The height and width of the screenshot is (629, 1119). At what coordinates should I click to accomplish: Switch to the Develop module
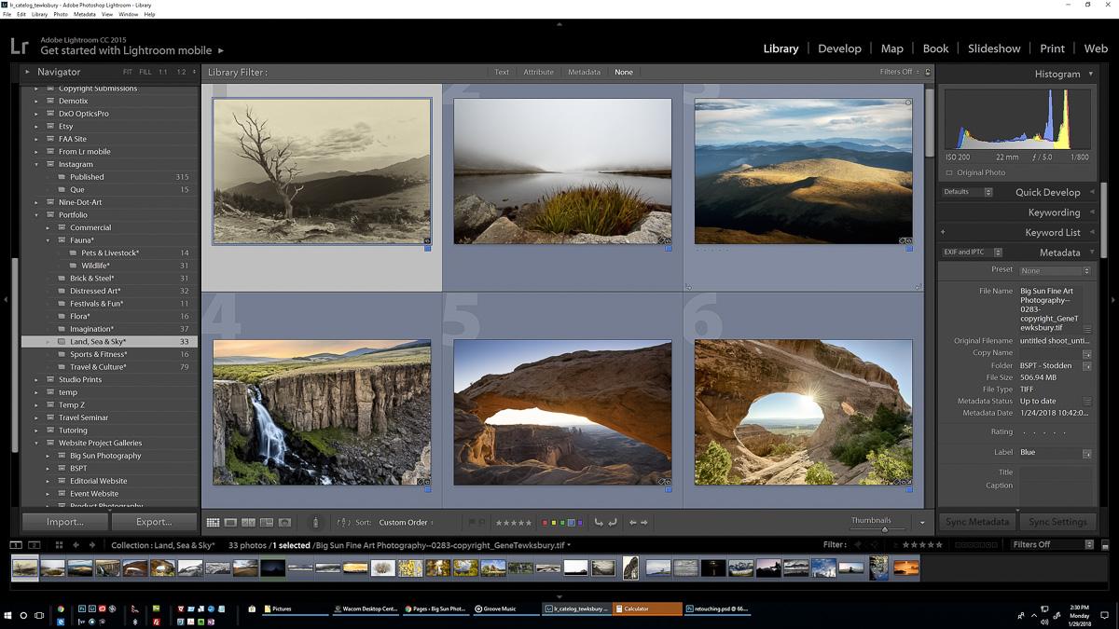pos(839,48)
